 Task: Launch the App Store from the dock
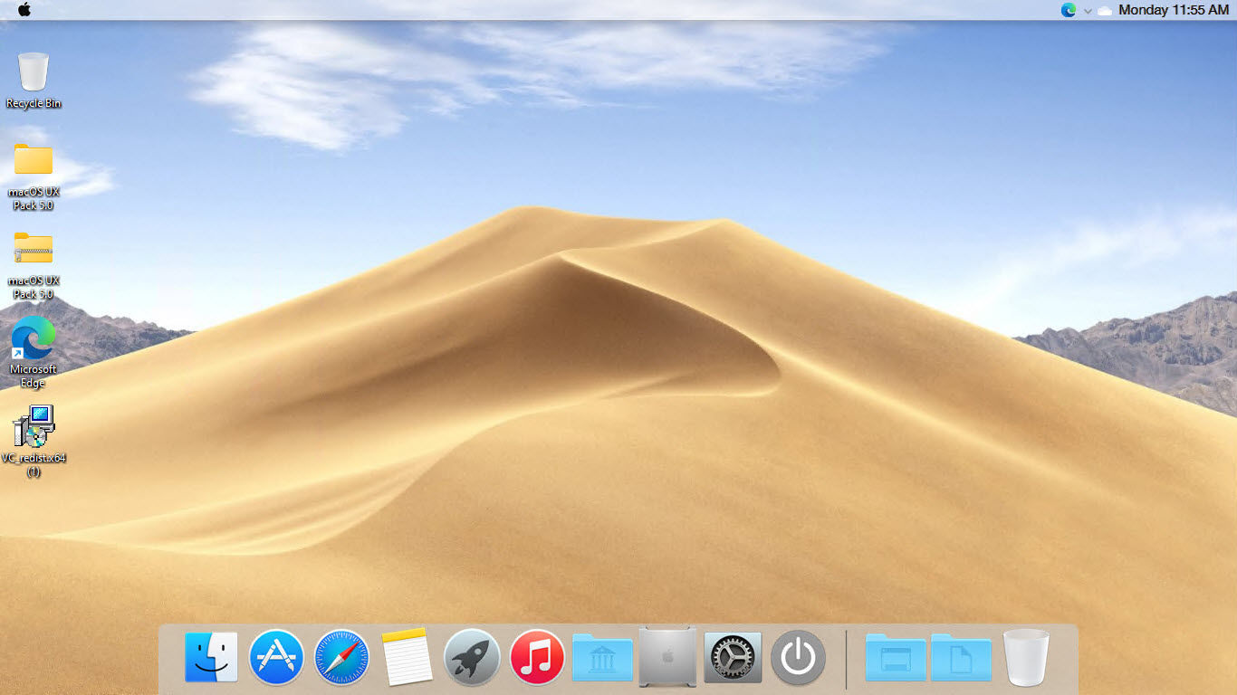(x=276, y=656)
